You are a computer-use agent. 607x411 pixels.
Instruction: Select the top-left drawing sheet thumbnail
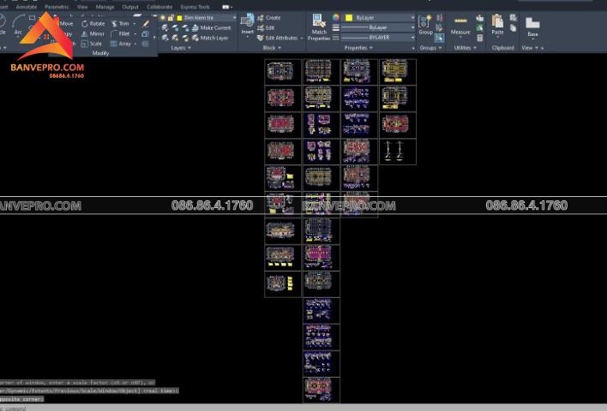[283, 72]
